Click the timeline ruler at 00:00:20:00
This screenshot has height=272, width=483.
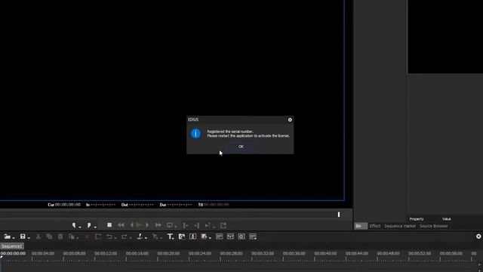168,254
